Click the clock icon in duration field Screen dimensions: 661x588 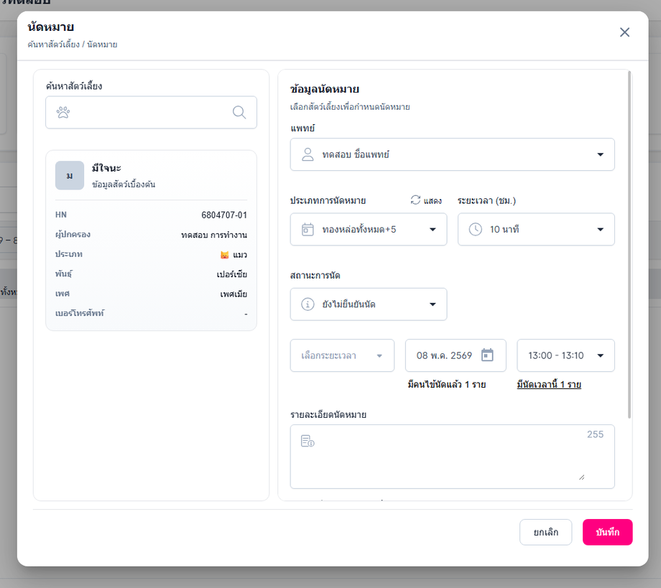tap(476, 230)
